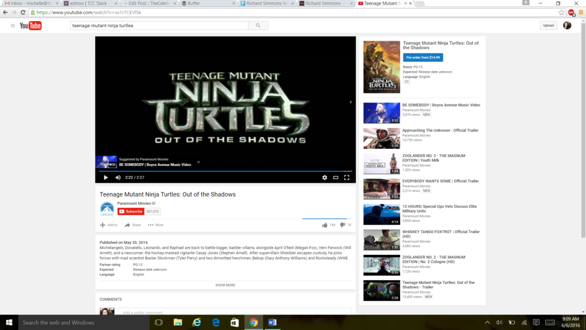
Task: Open the Add to playlist menu
Action: coord(109,225)
